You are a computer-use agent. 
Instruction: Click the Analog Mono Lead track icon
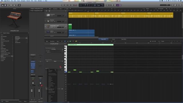coord(48,27)
